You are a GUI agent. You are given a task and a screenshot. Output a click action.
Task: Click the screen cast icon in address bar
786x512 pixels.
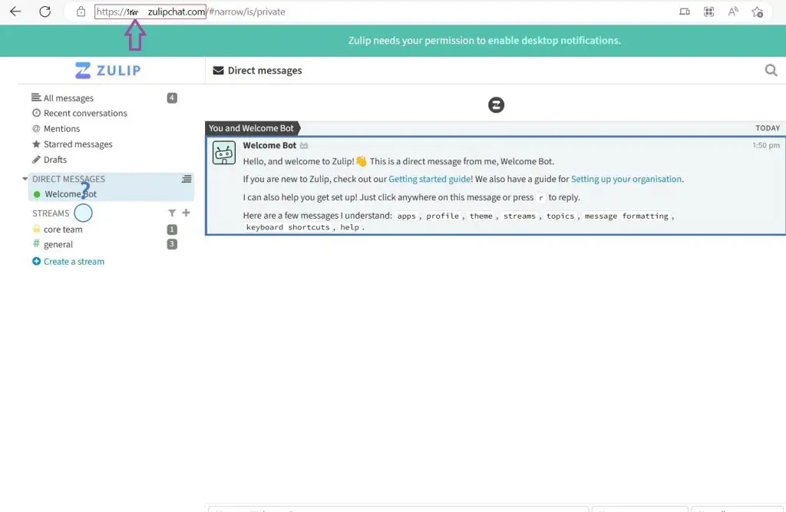click(x=684, y=12)
